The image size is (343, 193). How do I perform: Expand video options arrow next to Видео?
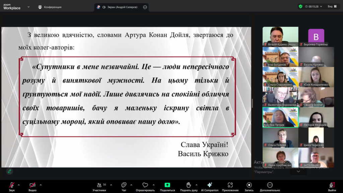tap(41, 185)
